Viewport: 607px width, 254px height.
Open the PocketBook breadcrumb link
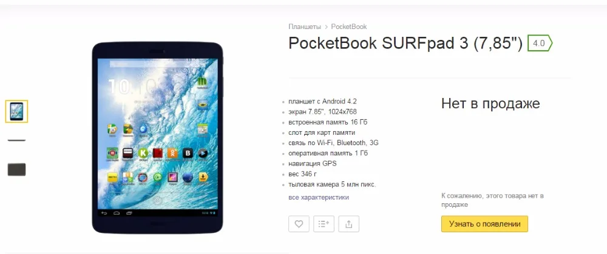349,27
